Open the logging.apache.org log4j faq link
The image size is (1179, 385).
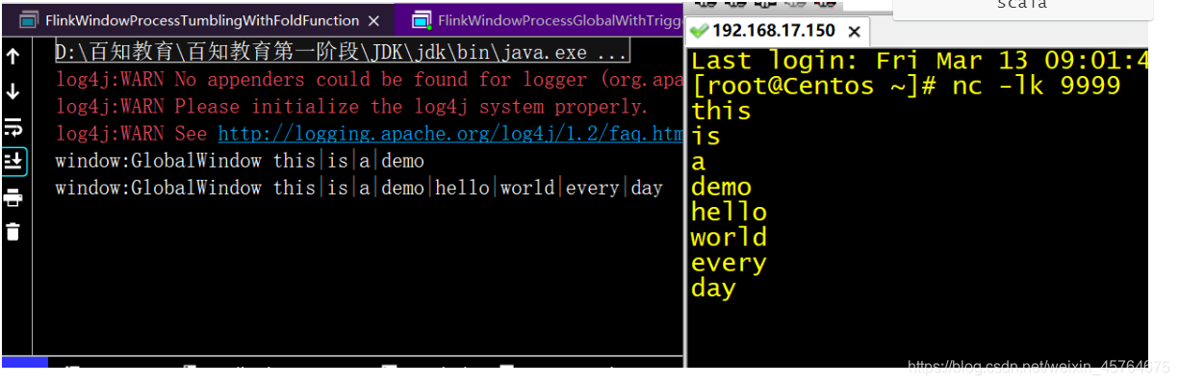tap(449, 133)
